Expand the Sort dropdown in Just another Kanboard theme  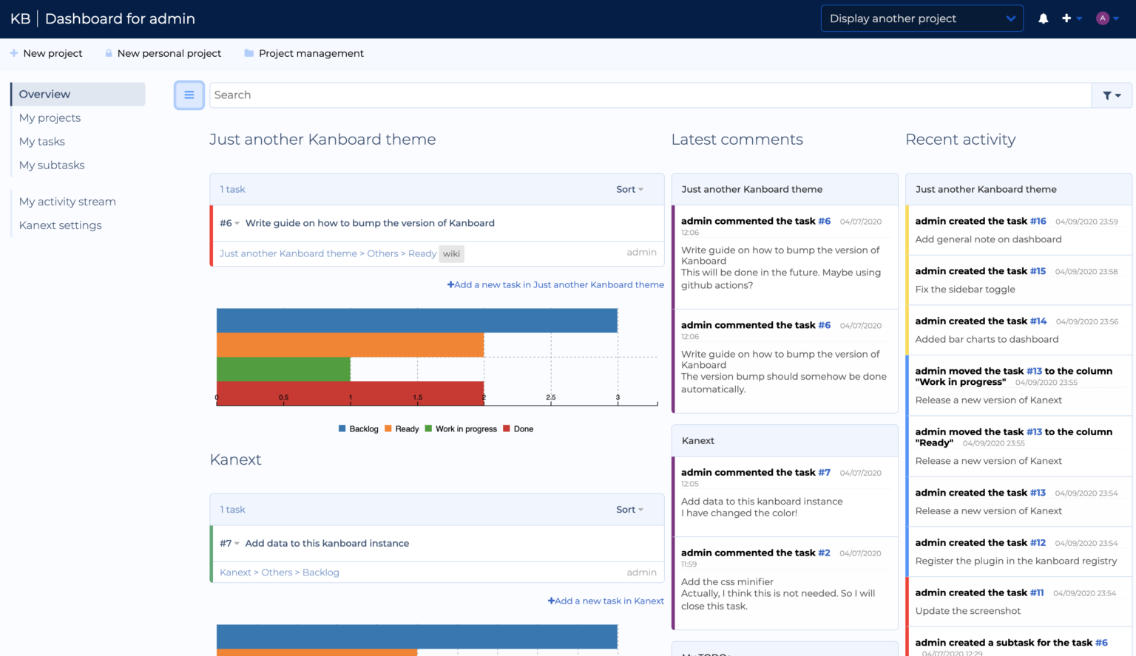[628, 189]
